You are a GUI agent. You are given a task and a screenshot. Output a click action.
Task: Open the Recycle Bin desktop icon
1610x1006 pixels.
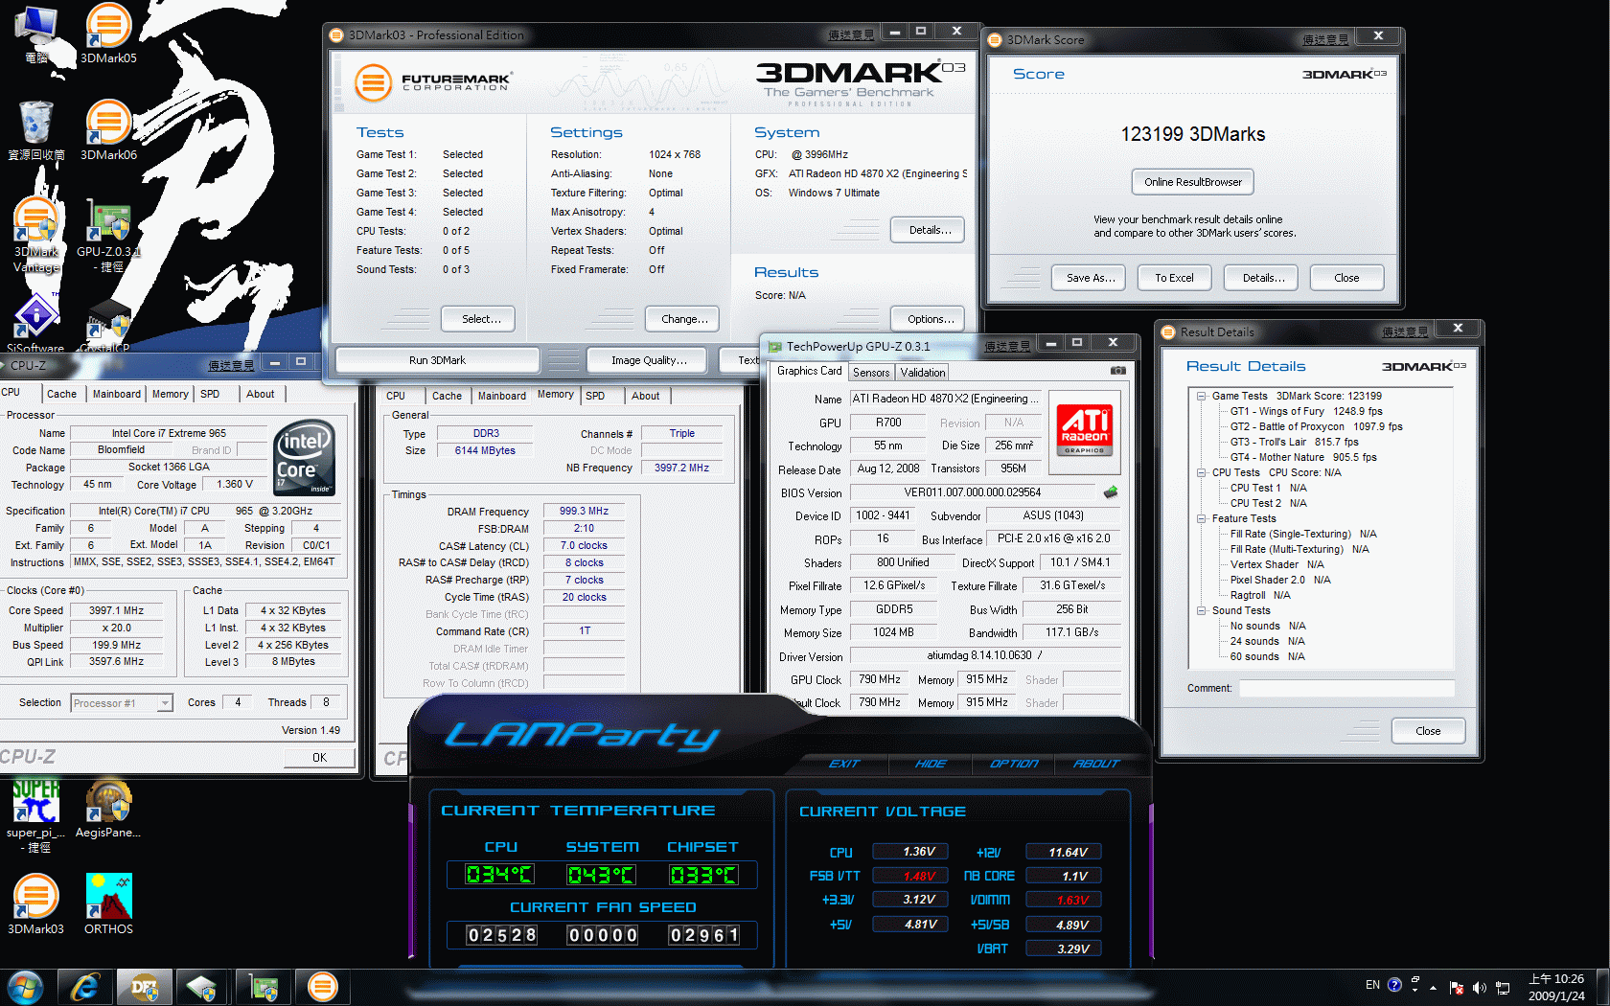click(36, 130)
